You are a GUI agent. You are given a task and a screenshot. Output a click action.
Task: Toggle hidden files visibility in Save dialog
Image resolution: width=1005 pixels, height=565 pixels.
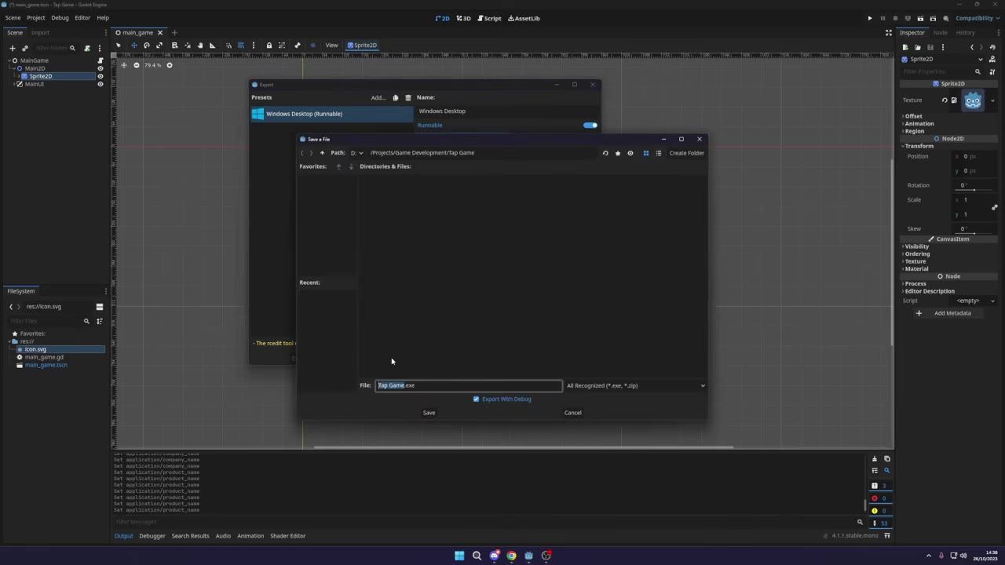(630, 153)
